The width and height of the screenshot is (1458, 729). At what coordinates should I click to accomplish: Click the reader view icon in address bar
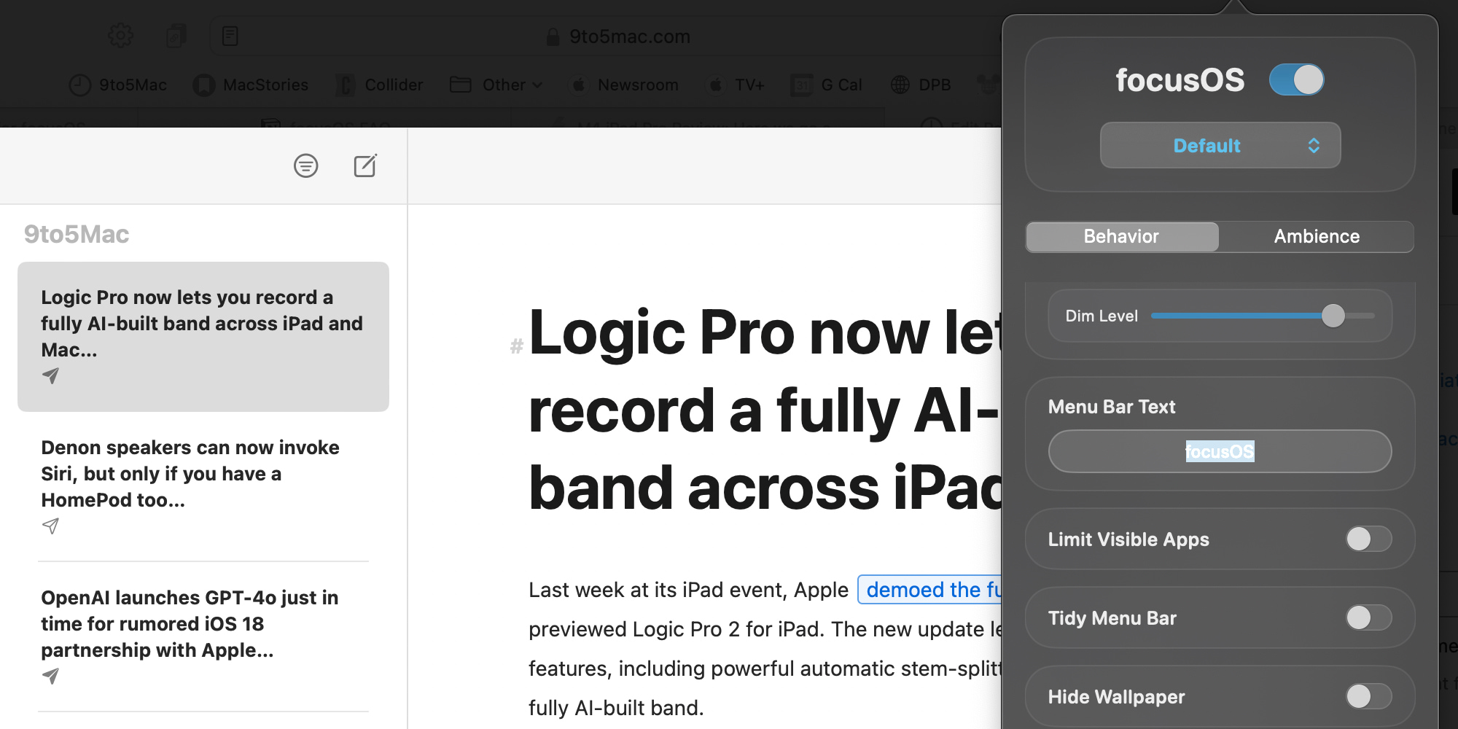(x=230, y=36)
